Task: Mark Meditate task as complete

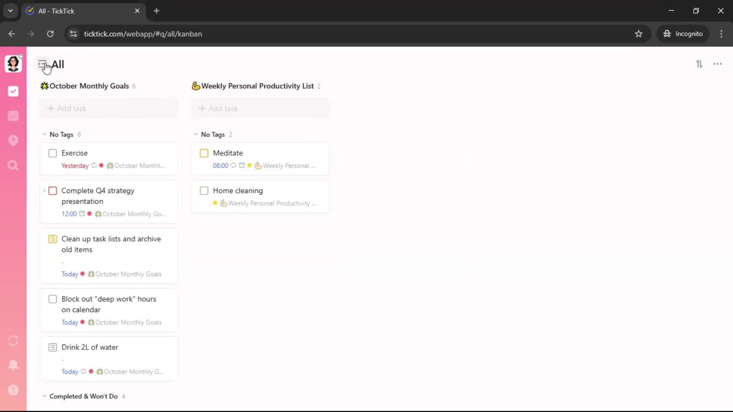Action: click(x=204, y=153)
